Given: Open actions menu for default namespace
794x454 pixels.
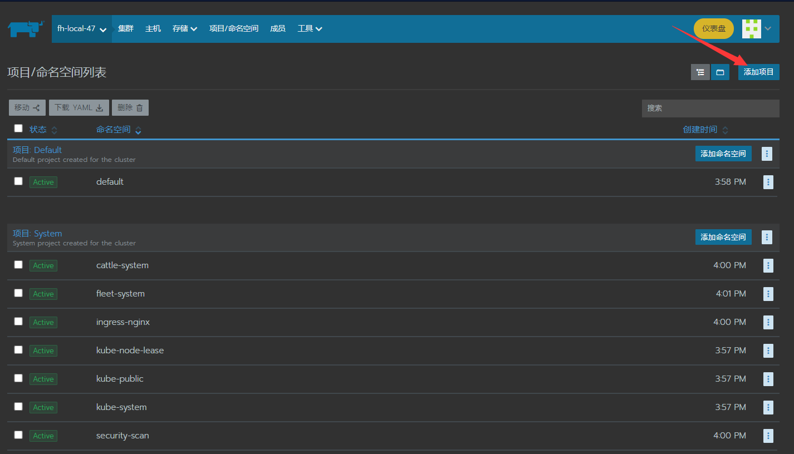Looking at the screenshot, I should 768,182.
